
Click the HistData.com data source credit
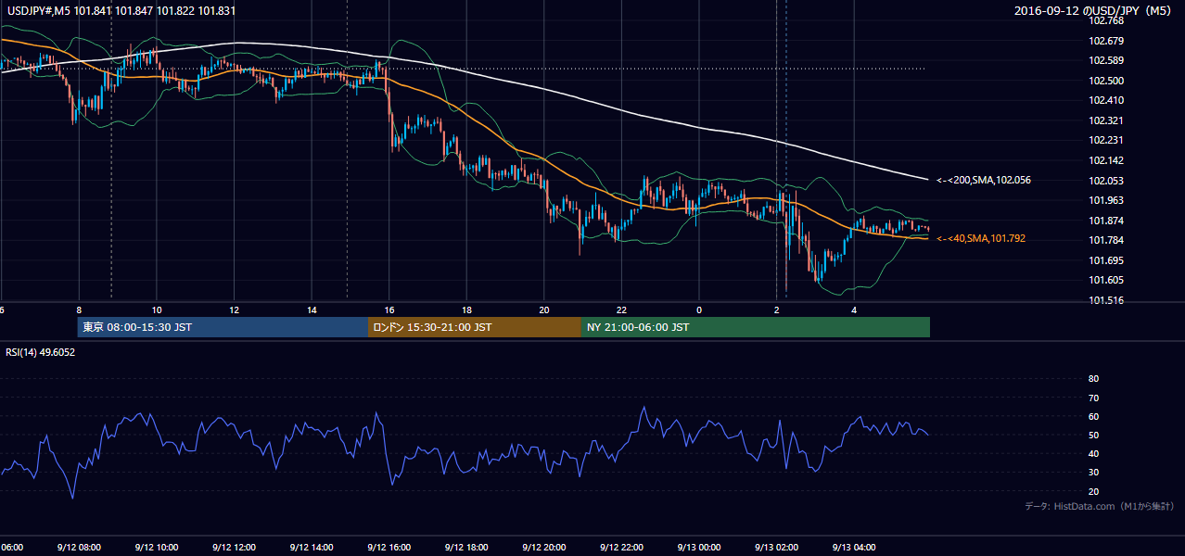point(1099,506)
